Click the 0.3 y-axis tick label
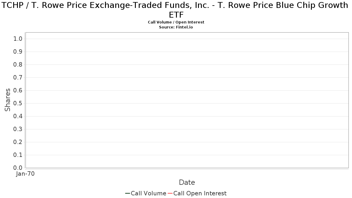This screenshot has height=198, width=352. pyautogui.click(x=18, y=129)
